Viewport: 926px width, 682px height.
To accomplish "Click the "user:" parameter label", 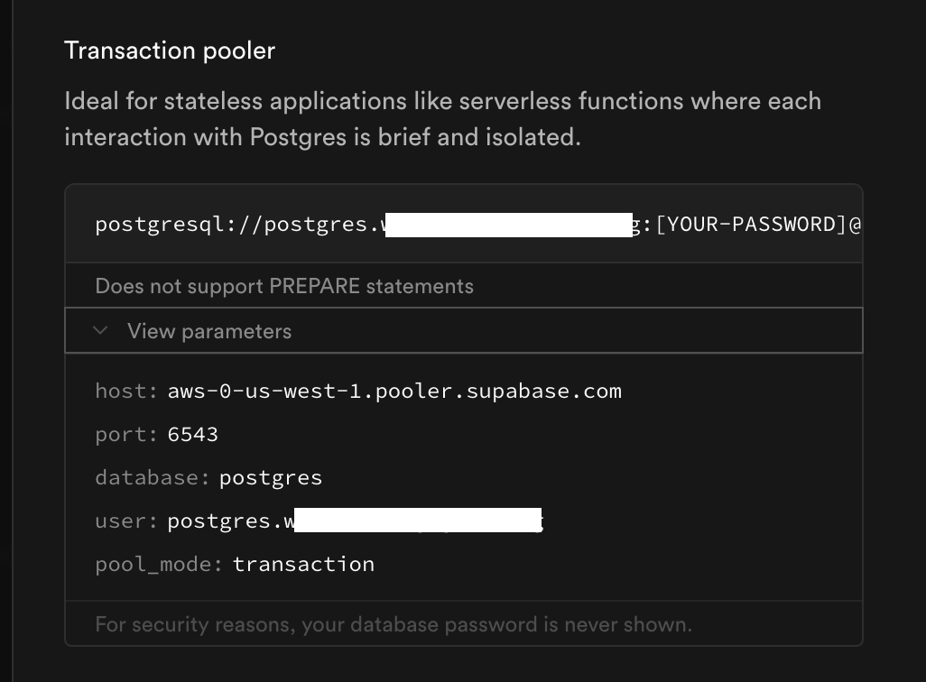I will [126, 521].
